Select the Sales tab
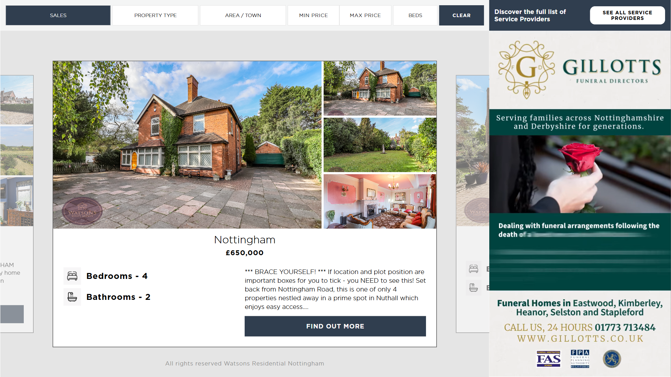This screenshot has width=671, height=377. click(58, 15)
